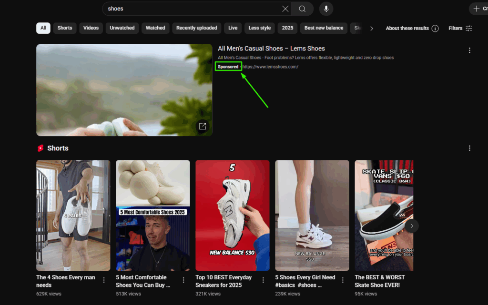Open 'Top 10 BEST Everyday Sneakers for 2025' title

[x=224, y=281]
